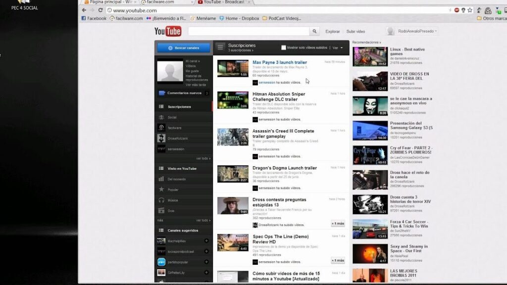
Task: Click the YouTube search input field
Action: 249,31
